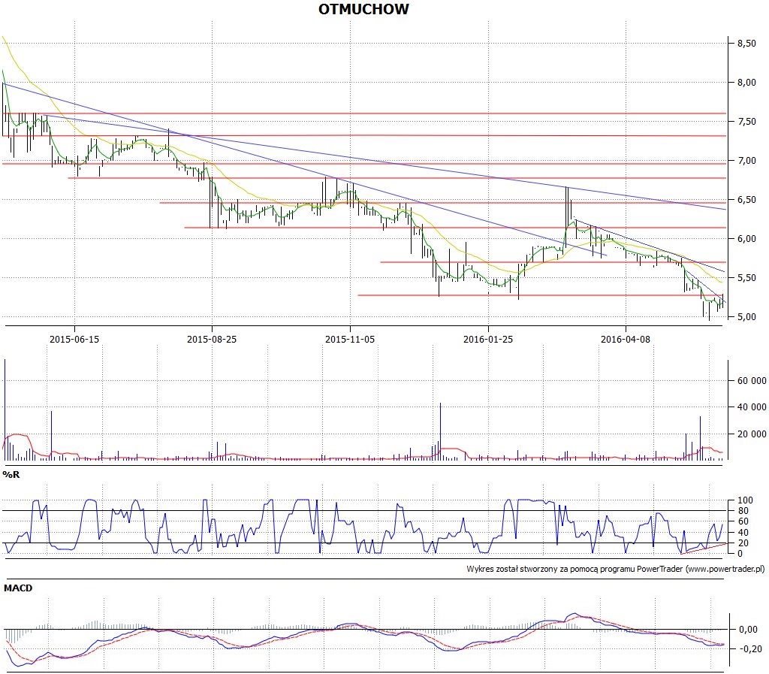Viewport: 769px width, 674px height.
Task: Select the 2015-11-05 date label
Action: [x=350, y=339]
